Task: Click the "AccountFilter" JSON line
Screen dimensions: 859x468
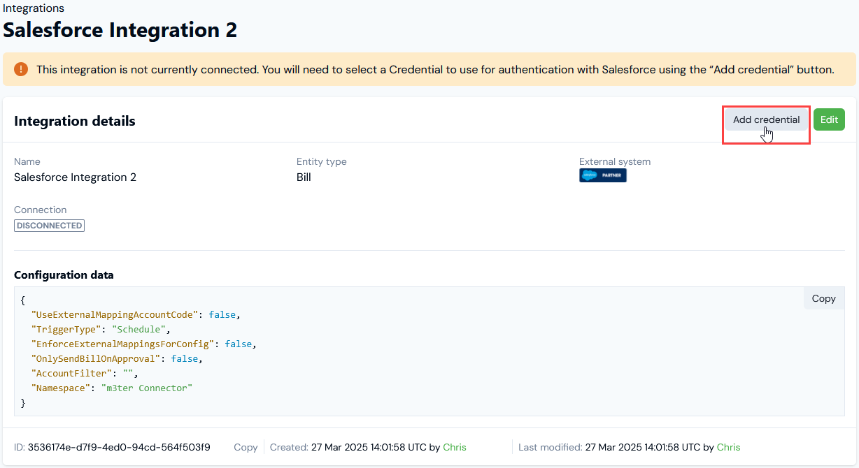Action: click(85, 373)
